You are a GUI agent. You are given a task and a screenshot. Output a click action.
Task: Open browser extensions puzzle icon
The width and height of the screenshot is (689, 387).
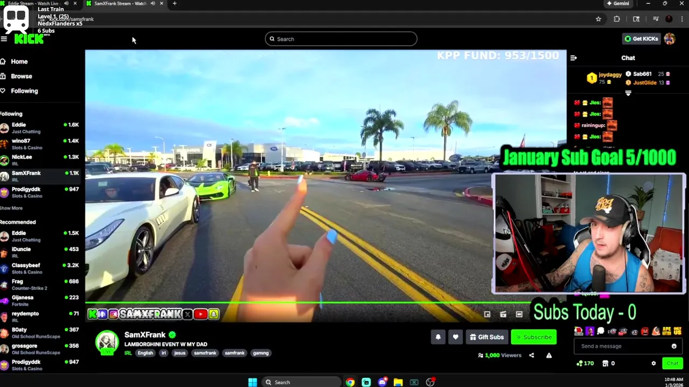pyautogui.click(x=617, y=19)
